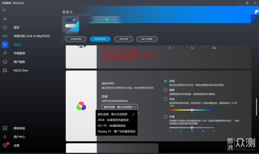Viewport: 259px width, 154px height.
Task: Click the 护眼 level slider handle
Action: (192, 128)
